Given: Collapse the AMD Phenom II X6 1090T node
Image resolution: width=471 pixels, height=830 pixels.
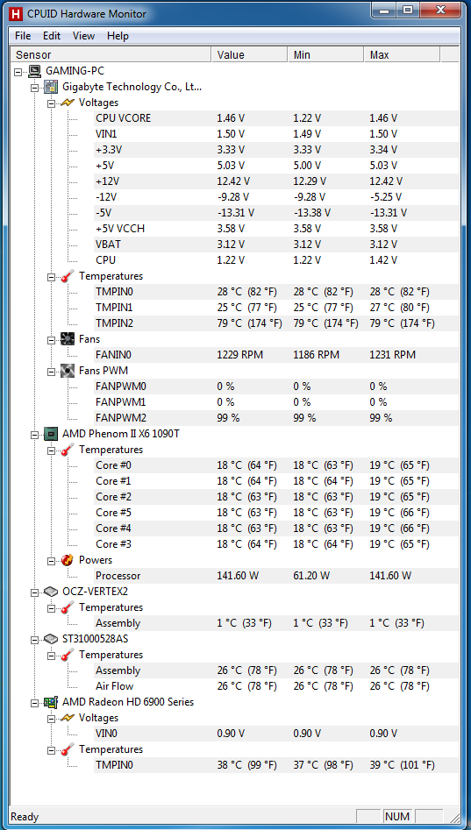Looking at the screenshot, I should [35, 434].
